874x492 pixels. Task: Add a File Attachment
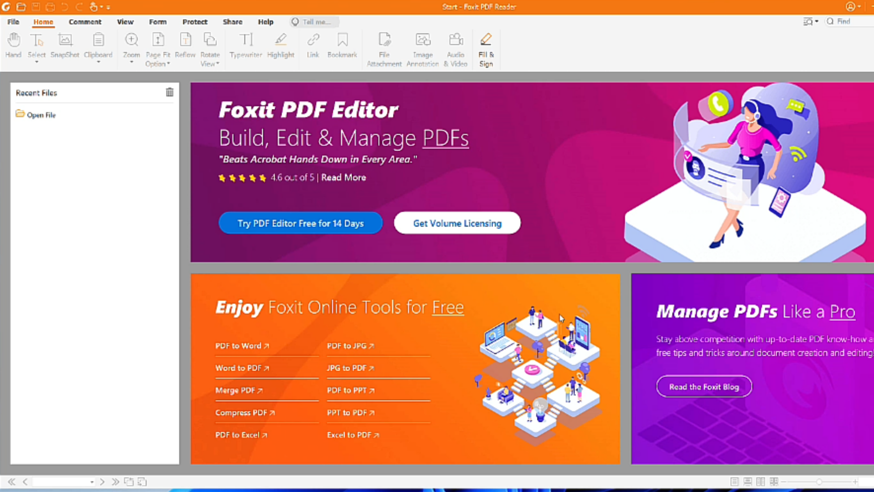coord(384,50)
